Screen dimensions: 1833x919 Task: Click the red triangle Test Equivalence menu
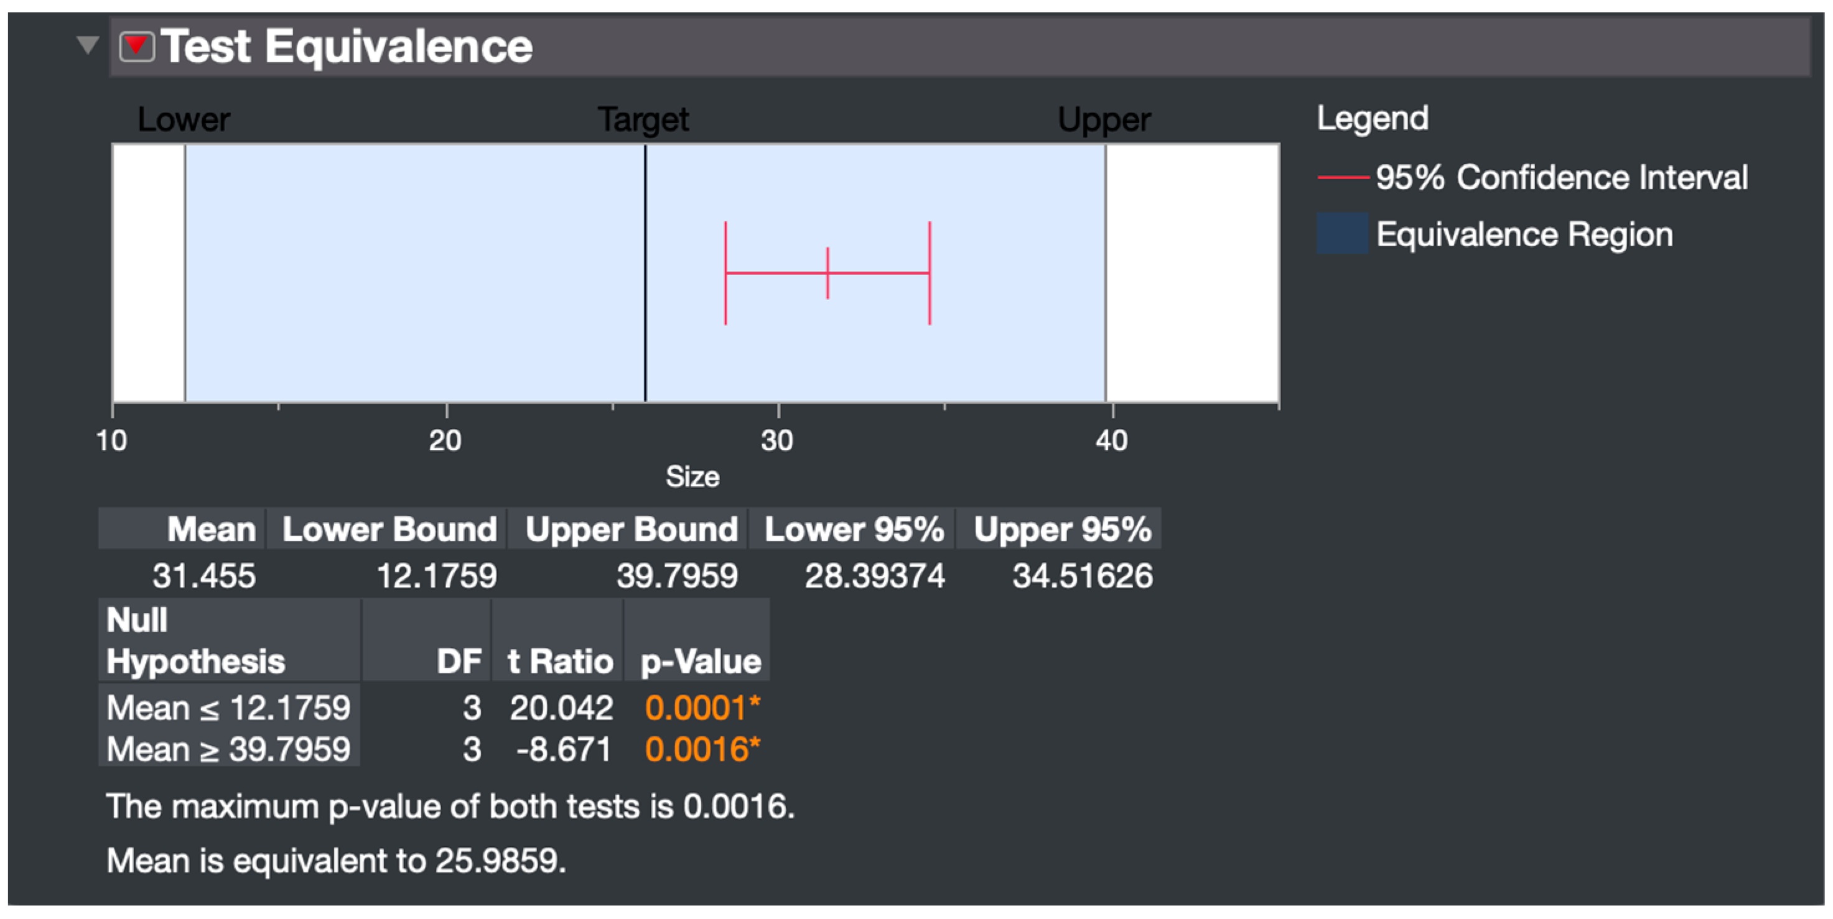point(137,47)
